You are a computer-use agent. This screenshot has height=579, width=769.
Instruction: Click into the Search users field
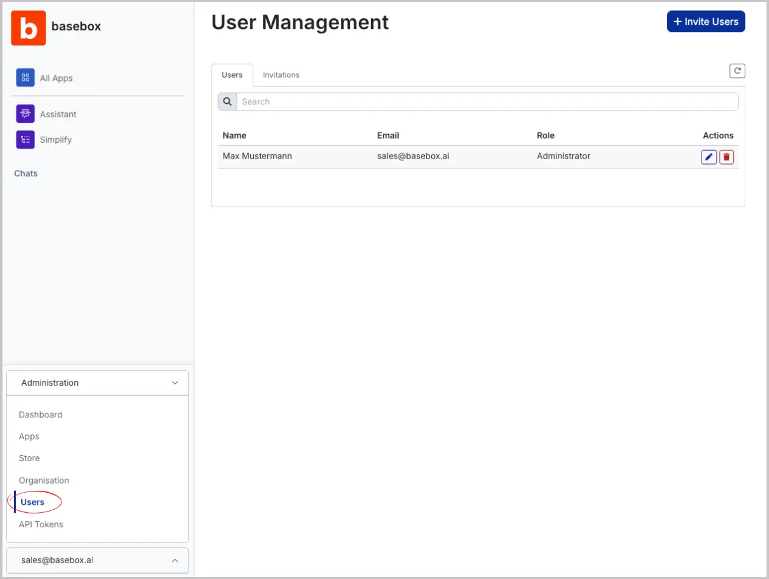pos(487,101)
